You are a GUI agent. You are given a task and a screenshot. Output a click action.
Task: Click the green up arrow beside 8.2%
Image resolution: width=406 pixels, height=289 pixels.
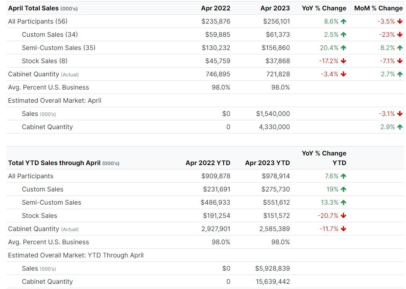pos(400,48)
